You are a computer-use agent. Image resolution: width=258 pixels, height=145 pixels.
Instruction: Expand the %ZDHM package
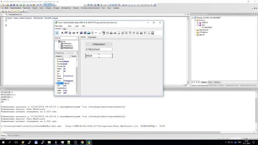(198, 23)
